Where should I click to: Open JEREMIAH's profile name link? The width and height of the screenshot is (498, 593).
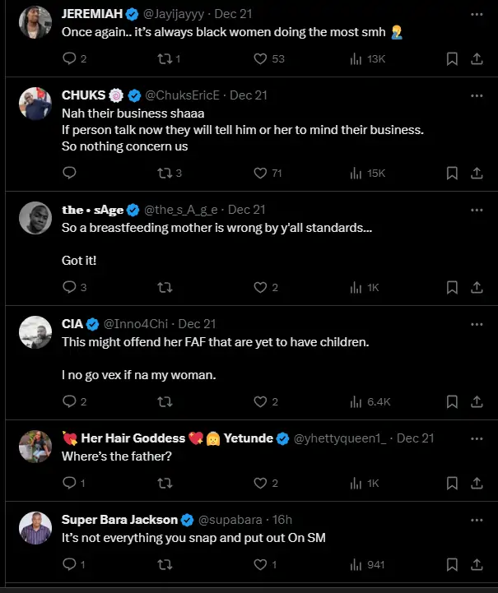tap(91, 14)
